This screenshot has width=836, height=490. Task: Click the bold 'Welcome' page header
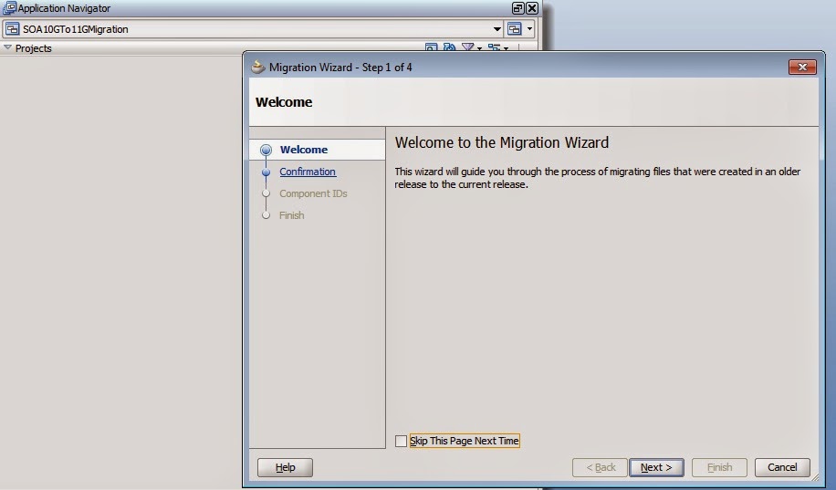click(x=284, y=102)
